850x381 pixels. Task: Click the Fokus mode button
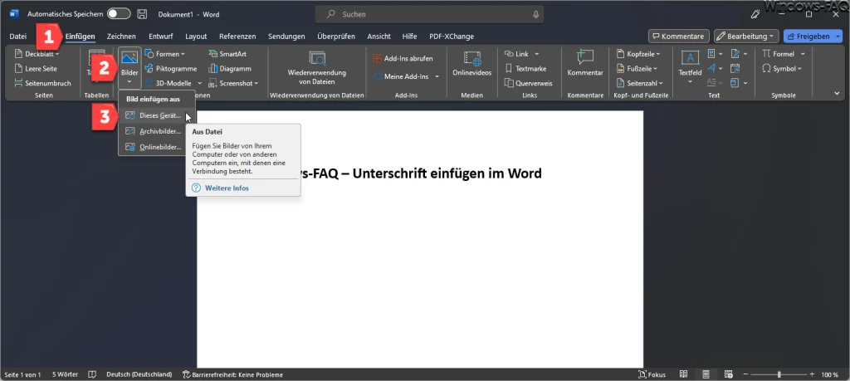point(652,374)
